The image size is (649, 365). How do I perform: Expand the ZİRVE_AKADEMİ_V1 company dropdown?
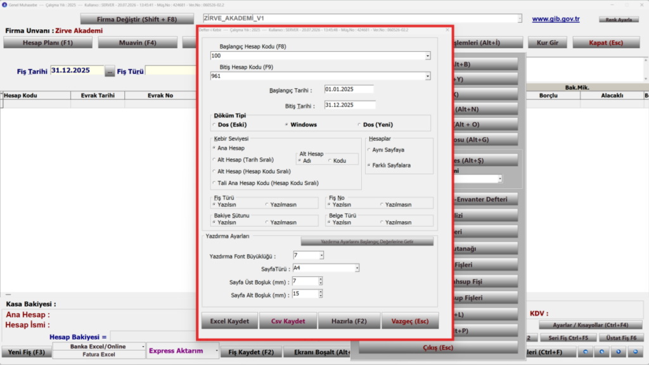click(x=520, y=18)
